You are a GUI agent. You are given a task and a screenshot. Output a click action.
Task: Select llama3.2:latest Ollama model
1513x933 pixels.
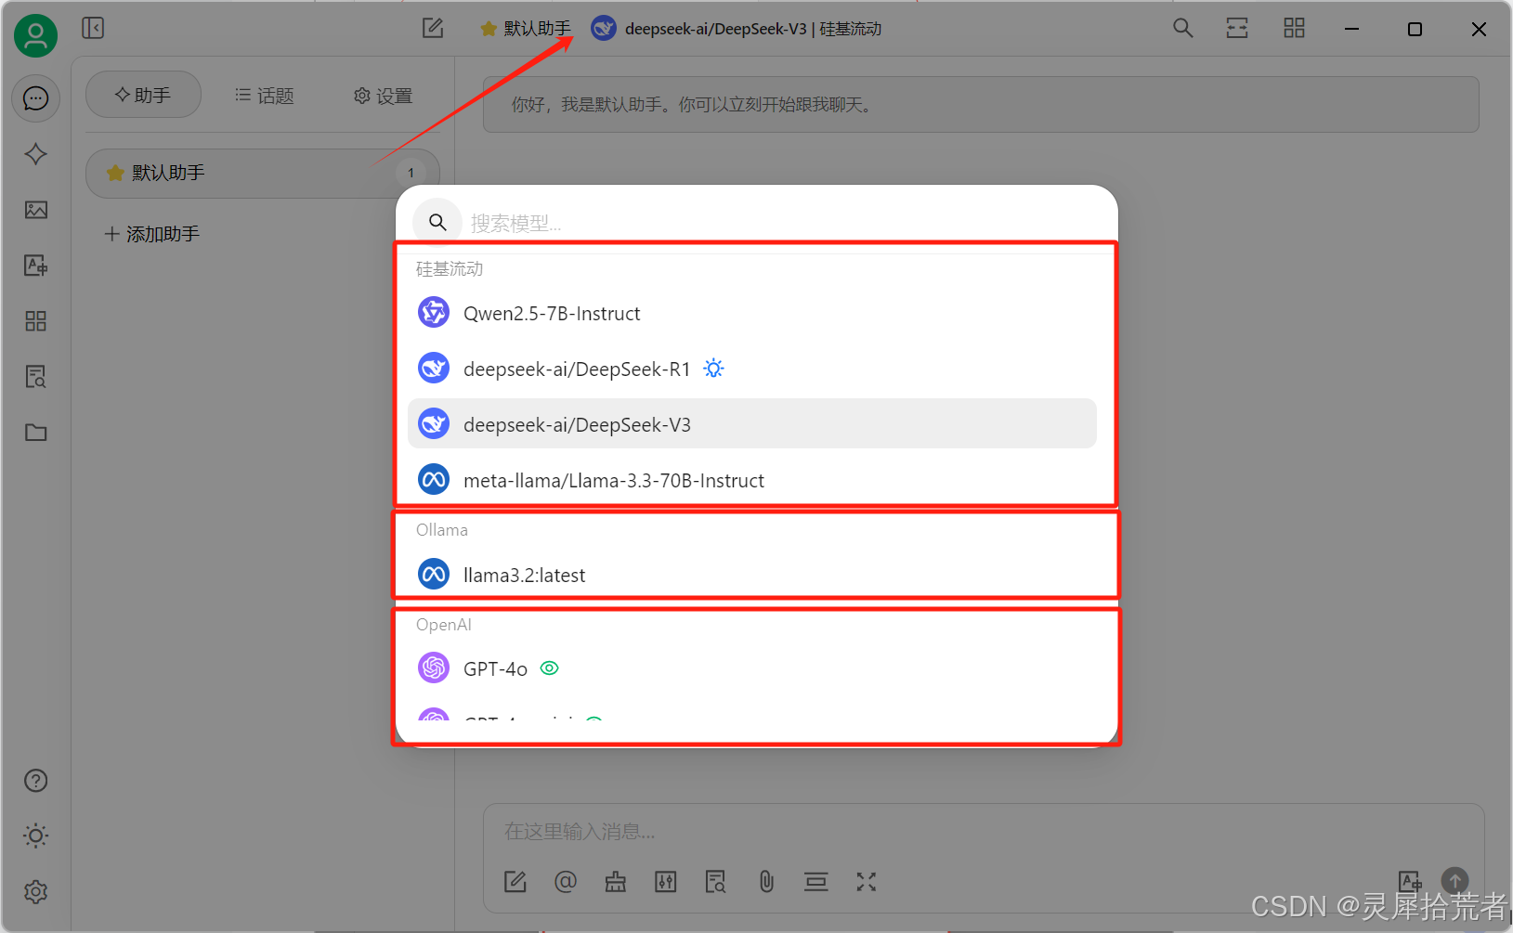tap(752, 575)
